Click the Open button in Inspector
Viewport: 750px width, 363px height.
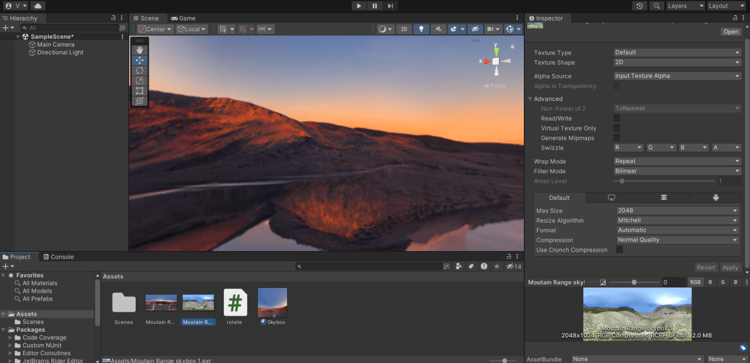[731, 32]
